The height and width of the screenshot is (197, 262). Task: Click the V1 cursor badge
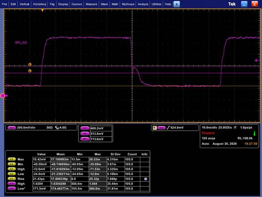(x=85, y=128)
